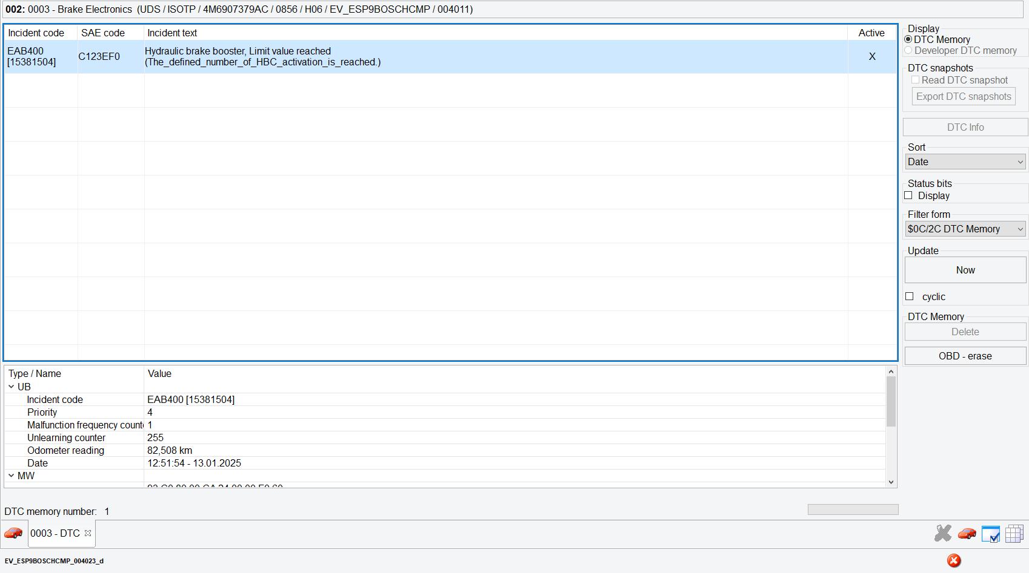Click the red car icon left of the 0003 - DTC tab
The height and width of the screenshot is (573, 1029).
(x=13, y=533)
